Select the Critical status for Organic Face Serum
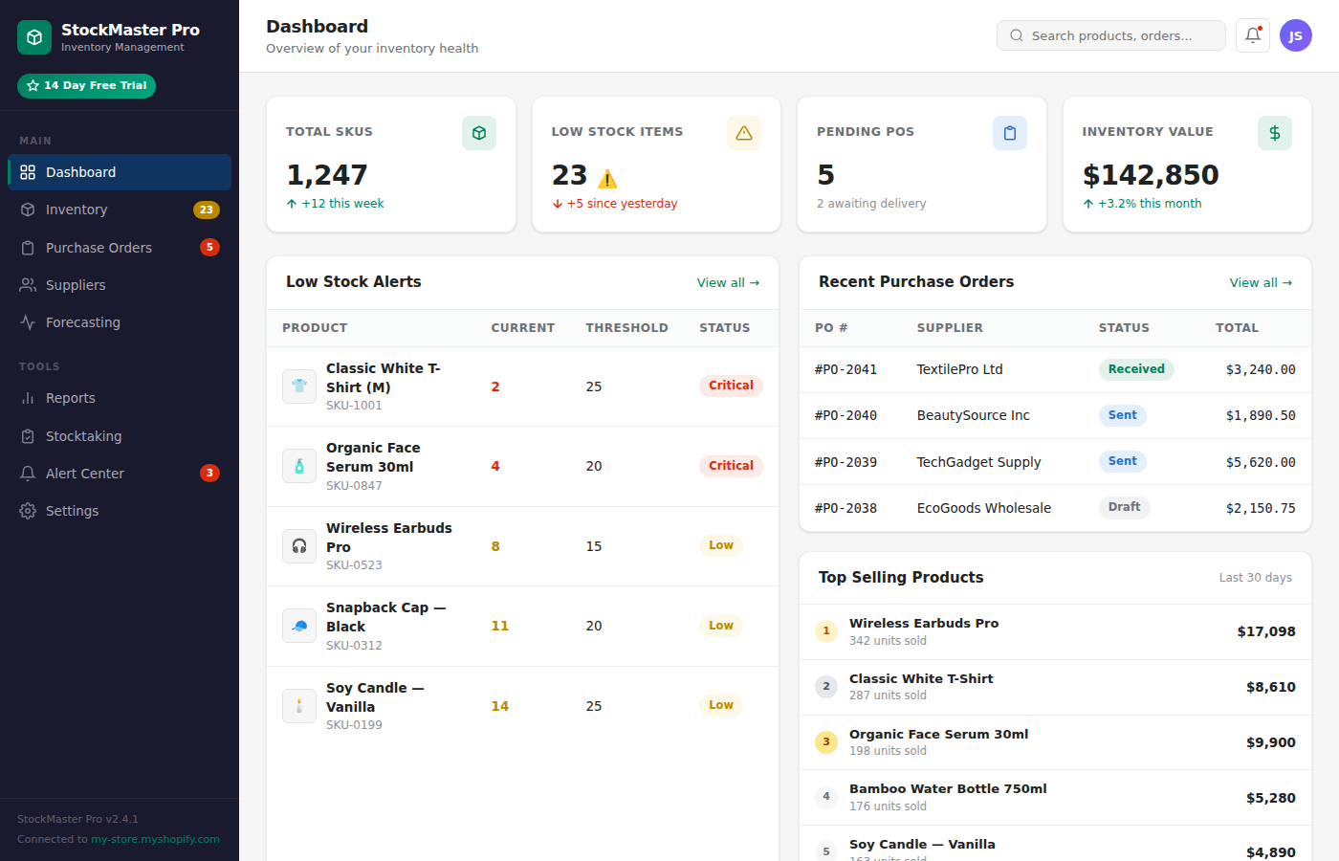Viewport: 1339px width, 861px height. pyautogui.click(x=731, y=466)
